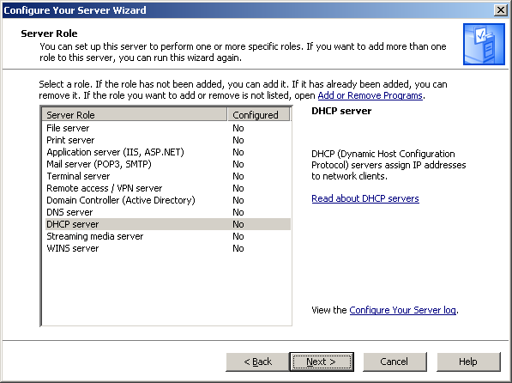Select the DNS server role
The height and width of the screenshot is (383, 512).
pyautogui.click(x=166, y=212)
